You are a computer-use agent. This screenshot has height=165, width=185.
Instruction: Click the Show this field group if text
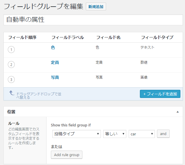tap(71, 125)
